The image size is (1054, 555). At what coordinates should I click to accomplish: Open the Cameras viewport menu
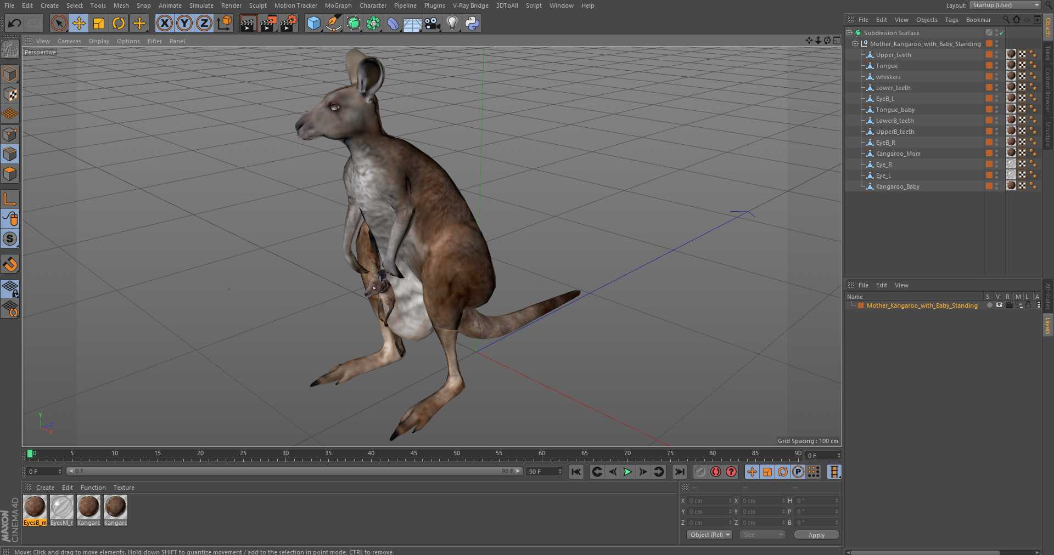coord(69,41)
